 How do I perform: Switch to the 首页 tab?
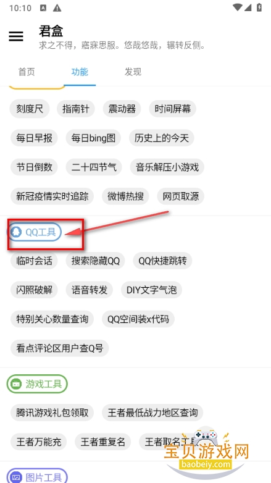click(x=27, y=72)
